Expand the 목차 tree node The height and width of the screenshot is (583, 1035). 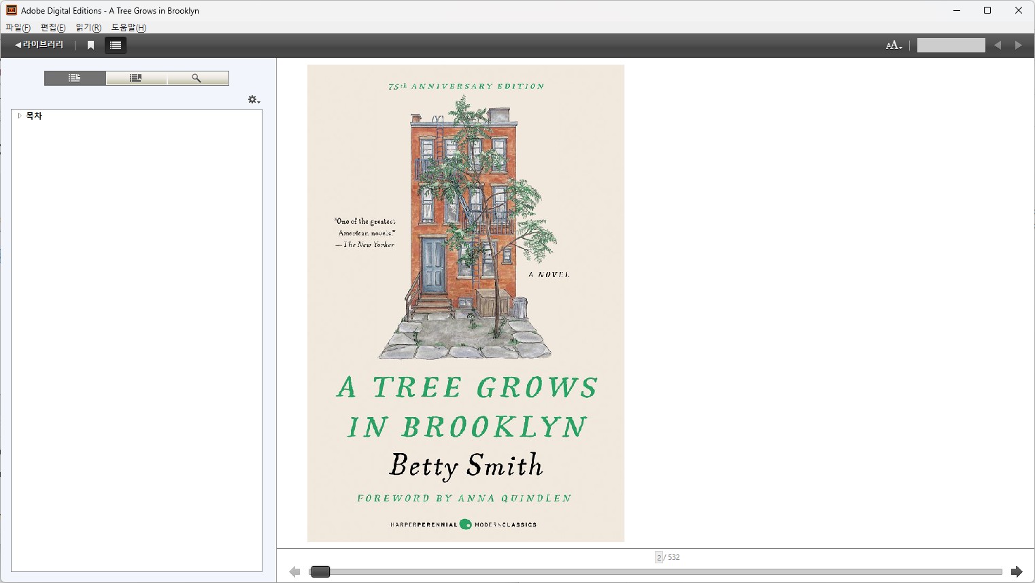coord(20,116)
